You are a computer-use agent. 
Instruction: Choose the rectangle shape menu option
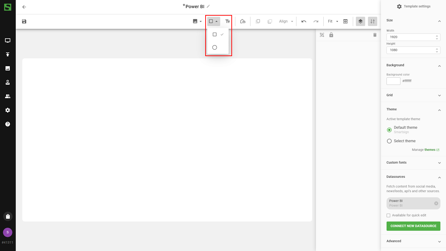click(x=215, y=35)
